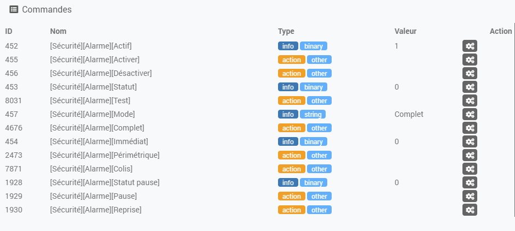The image size is (515, 231).
Task: Open configuration gears for Activer command
Action: (470, 60)
